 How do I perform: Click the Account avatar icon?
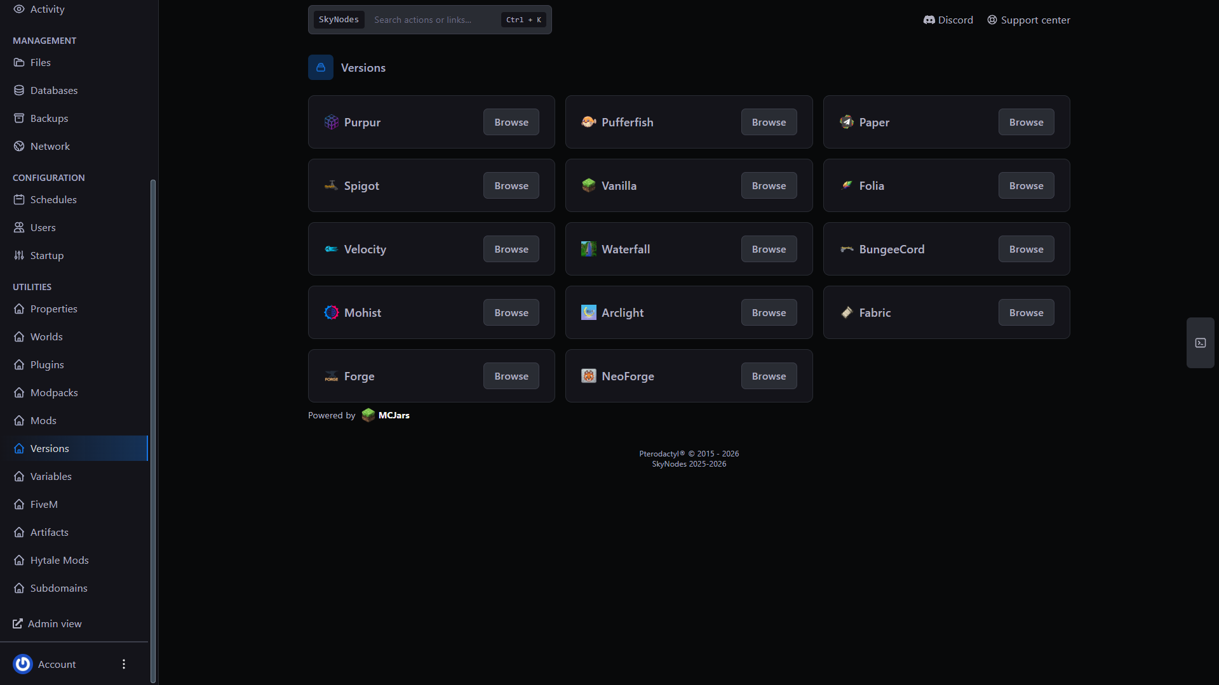23,664
